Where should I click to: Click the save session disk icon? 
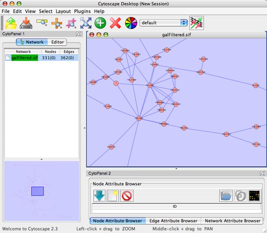(26, 23)
